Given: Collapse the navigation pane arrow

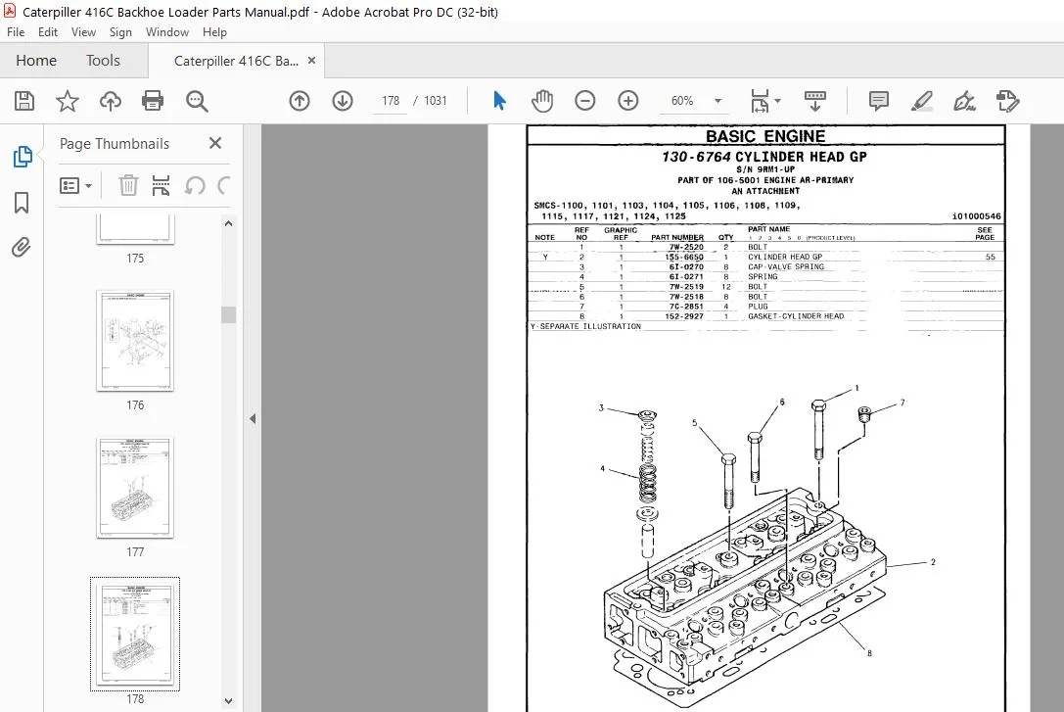Looking at the screenshot, I should click(x=253, y=419).
